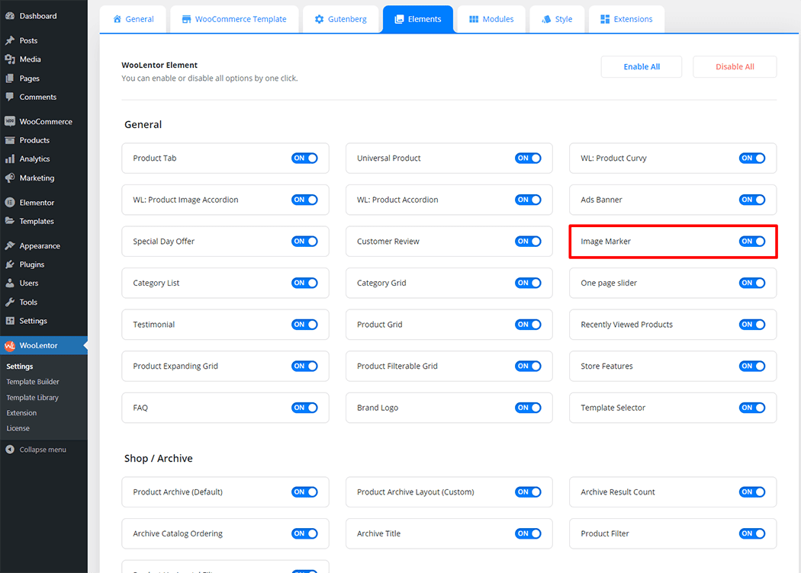Click the Disable All button
This screenshot has width=801, height=573.
[735, 67]
